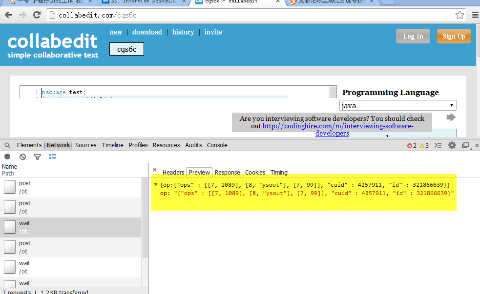Click the gray arrow next to the ad
This screenshot has width=480, height=294.
451,117
